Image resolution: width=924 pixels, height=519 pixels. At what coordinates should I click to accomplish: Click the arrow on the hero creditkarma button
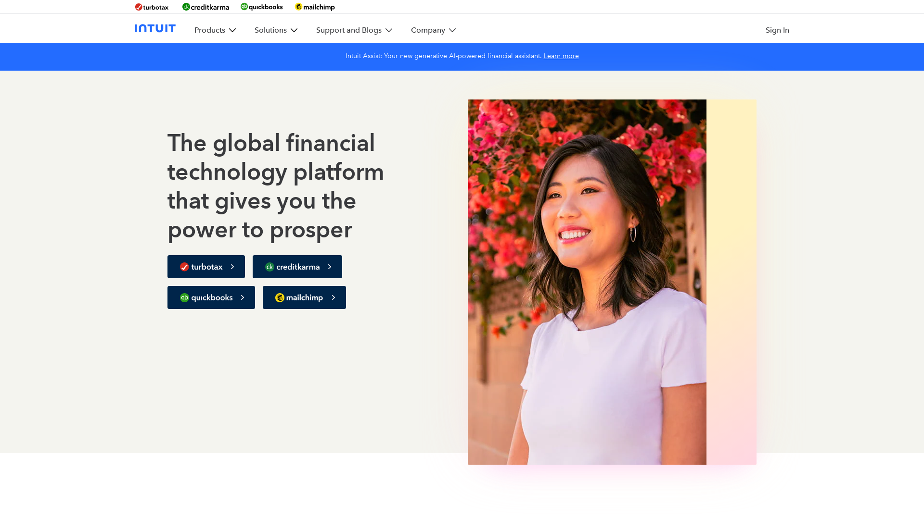330,267
